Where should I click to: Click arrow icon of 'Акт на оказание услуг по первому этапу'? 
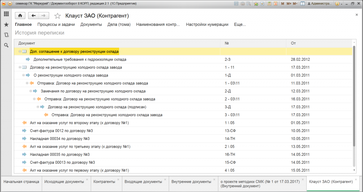(x=24, y=170)
